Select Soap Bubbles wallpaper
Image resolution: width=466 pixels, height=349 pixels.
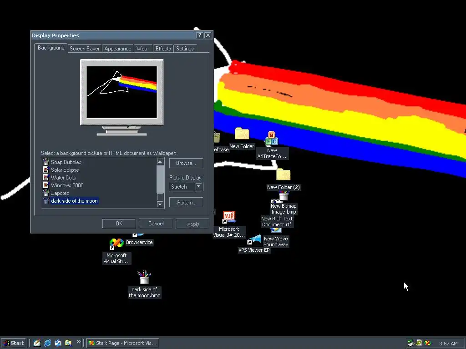(x=66, y=162)
